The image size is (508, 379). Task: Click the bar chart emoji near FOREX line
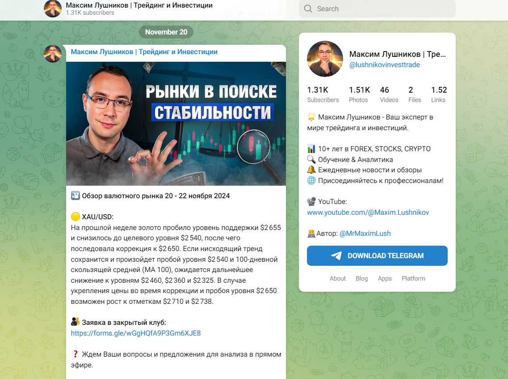click(x=311, y=149)
